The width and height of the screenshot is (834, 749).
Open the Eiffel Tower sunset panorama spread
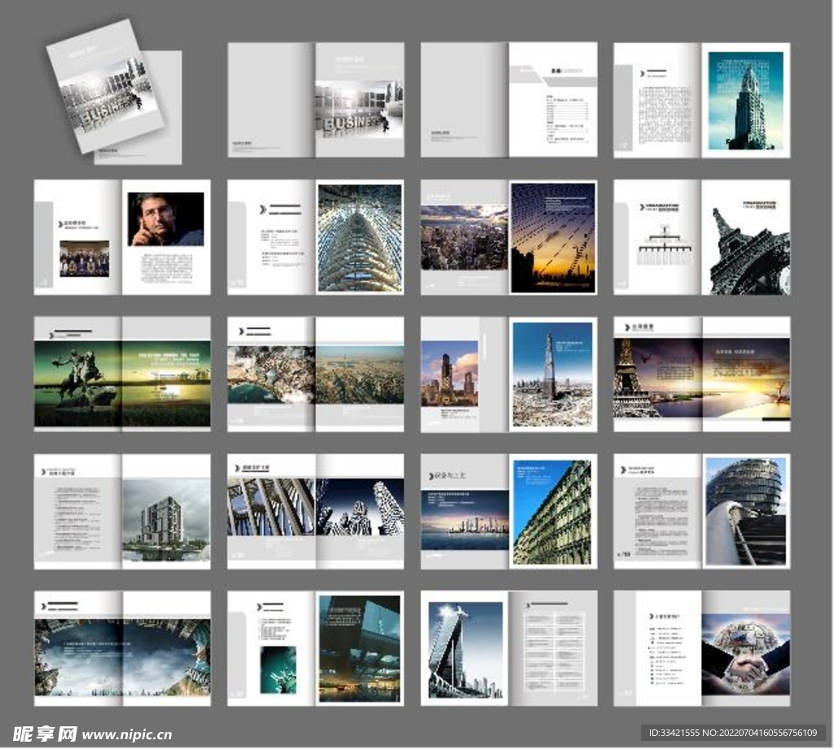(701, 377)
